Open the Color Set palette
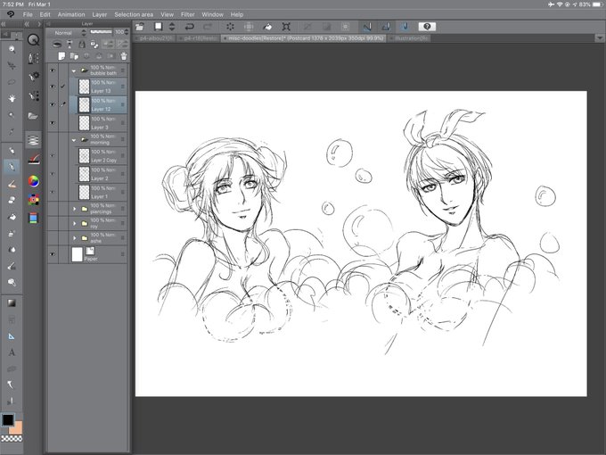 34,200
